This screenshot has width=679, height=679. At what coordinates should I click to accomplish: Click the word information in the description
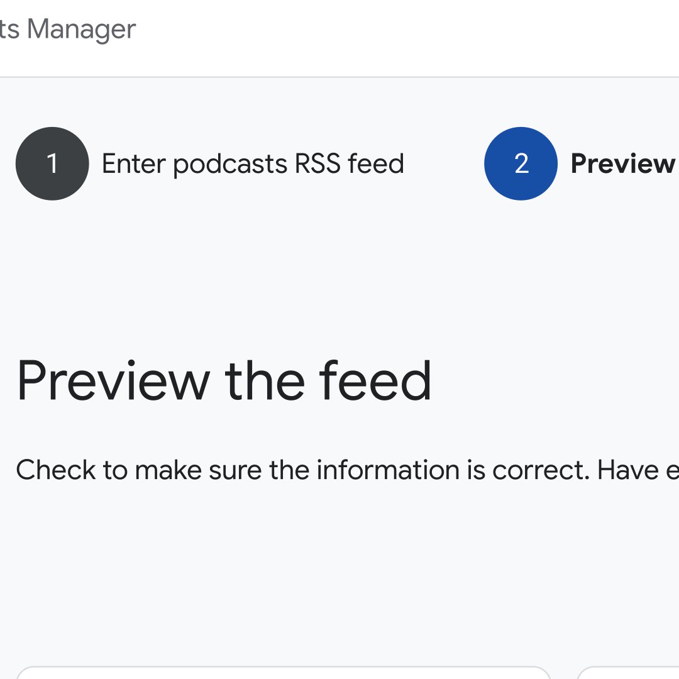pos(388,470)
